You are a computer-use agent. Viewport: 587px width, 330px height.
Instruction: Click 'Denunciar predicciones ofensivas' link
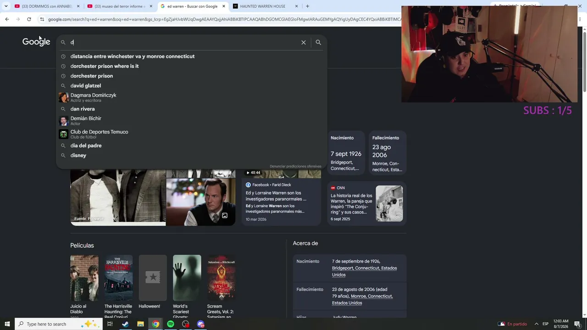tap(295, 166)
